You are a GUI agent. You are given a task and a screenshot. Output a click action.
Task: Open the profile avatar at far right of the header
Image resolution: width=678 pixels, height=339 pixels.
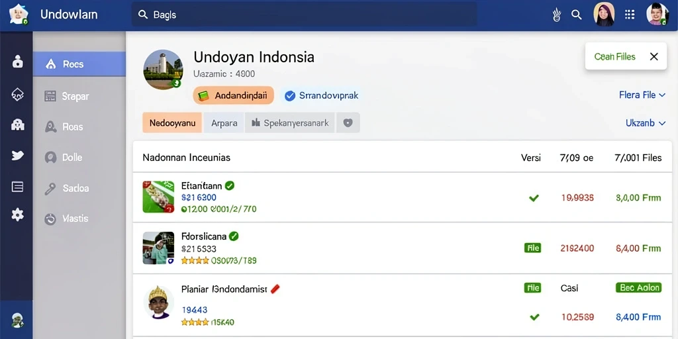click(657, 15)
